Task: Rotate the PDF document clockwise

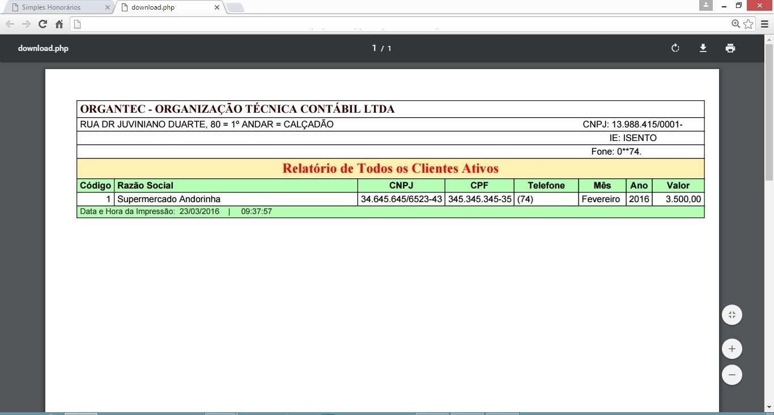Action: pos(675,48)
